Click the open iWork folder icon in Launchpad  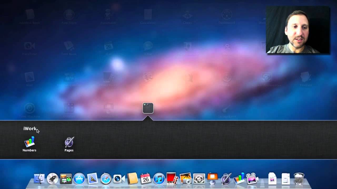tap(148, 108)
